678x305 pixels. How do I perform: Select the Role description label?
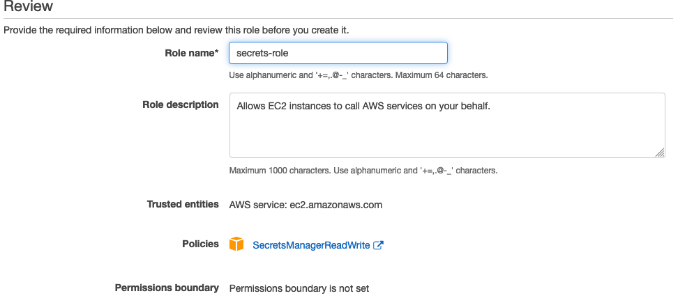point(180,105)
